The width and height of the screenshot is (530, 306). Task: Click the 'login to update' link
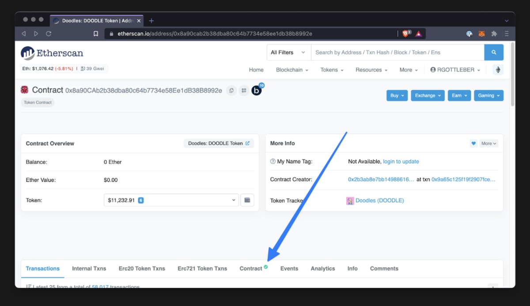click(x=401, y=161)
